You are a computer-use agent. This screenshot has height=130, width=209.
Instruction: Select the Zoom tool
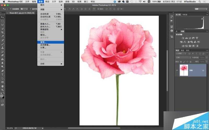pos(3,90)
